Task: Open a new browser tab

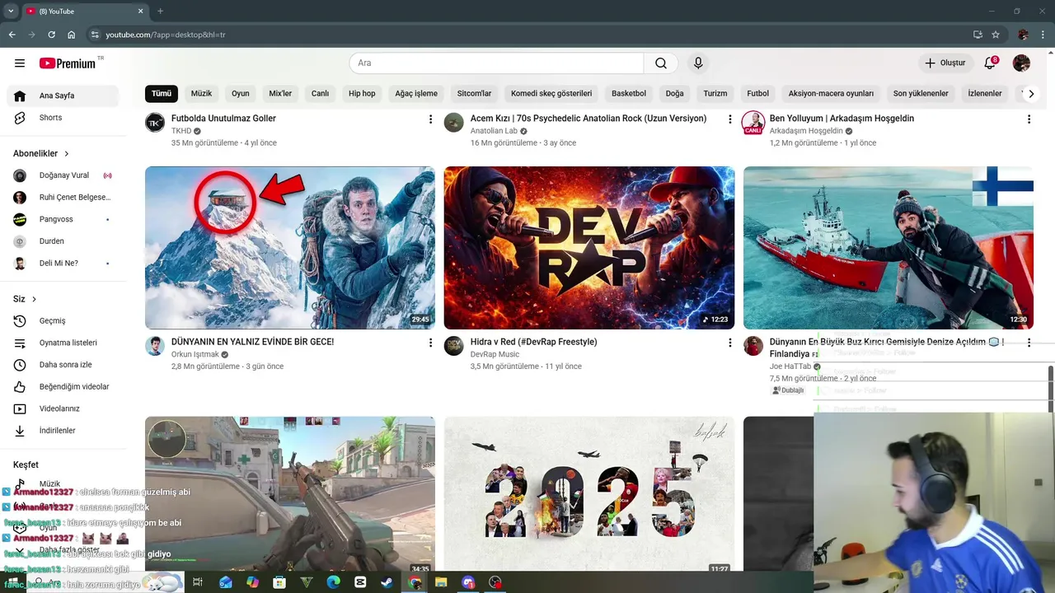Action: [161, 11]
